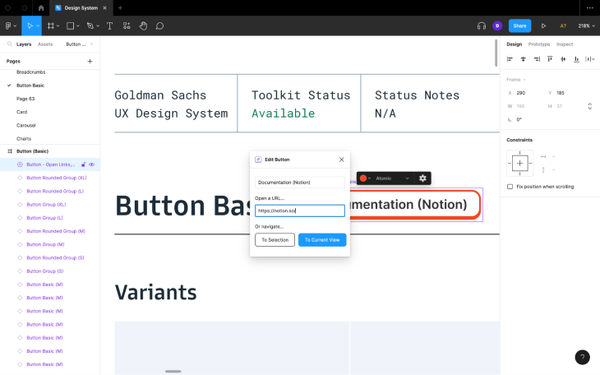Click the Present play icon
The height and width of the screenshot is (375, 600).
tap(543, 26)
